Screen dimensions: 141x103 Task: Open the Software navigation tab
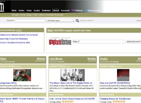point(46,10)
